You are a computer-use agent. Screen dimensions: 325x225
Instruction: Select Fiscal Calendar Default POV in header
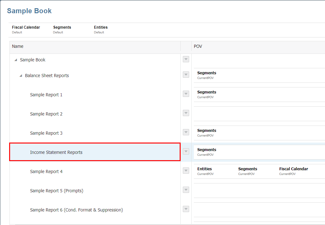26,29
